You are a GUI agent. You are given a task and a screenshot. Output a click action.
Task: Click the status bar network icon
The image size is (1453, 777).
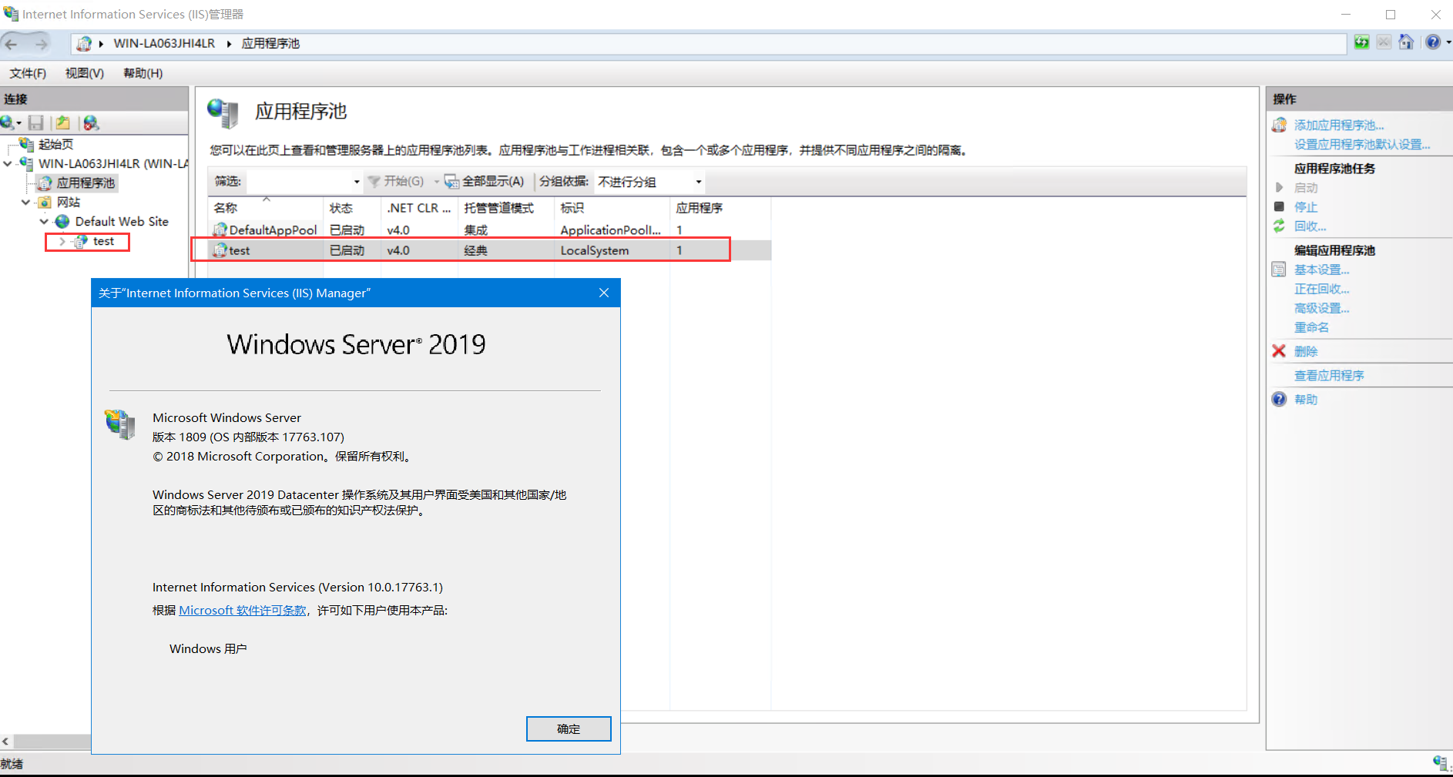point(1439,762)
